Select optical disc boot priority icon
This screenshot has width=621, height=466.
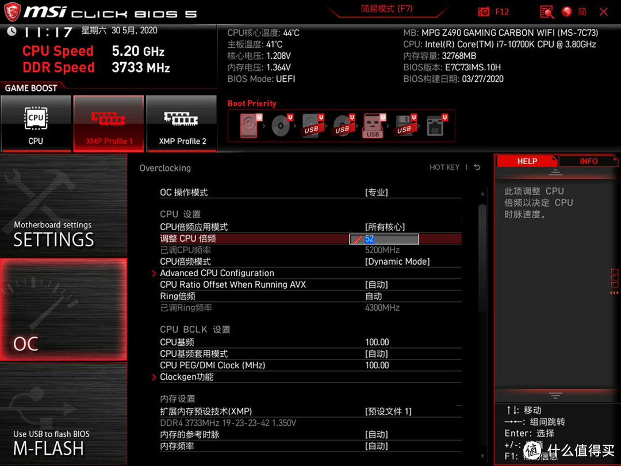coord(282,125)
